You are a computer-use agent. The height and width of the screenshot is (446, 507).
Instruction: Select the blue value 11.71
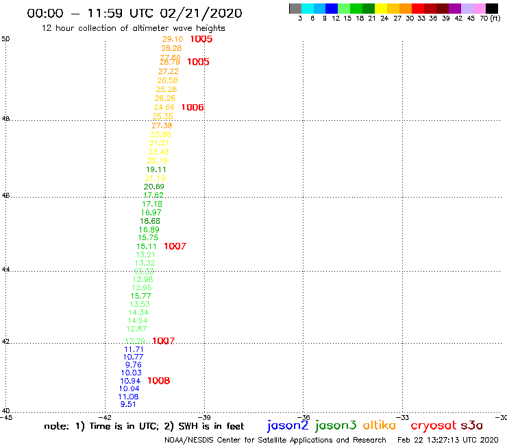[134, 349]
